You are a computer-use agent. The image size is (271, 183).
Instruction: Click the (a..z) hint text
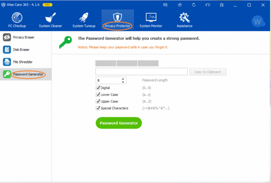point(146,95)
